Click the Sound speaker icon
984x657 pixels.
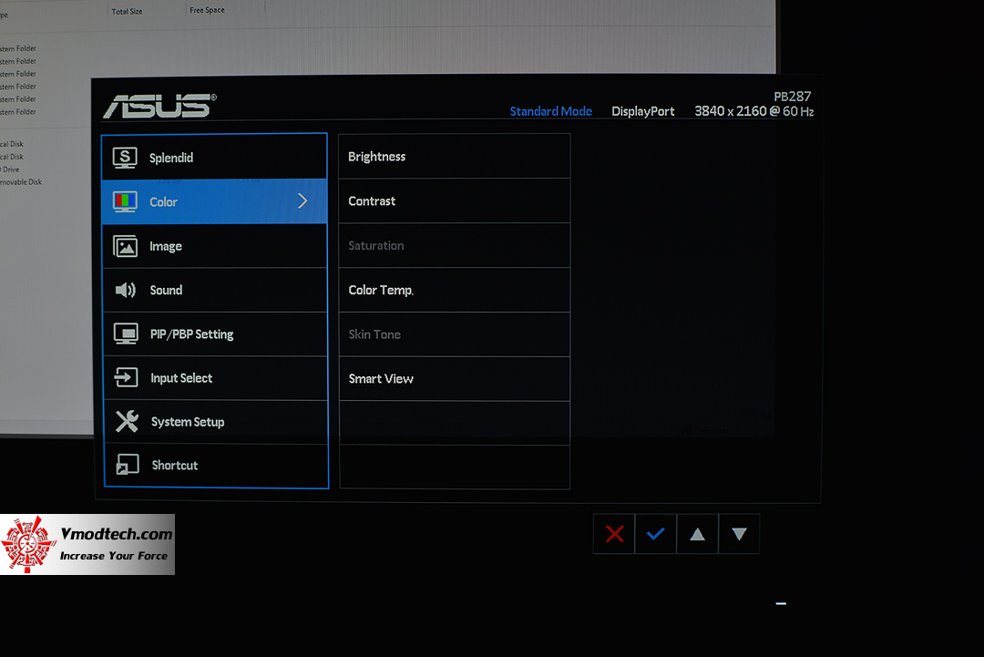(x=126, y=290)
